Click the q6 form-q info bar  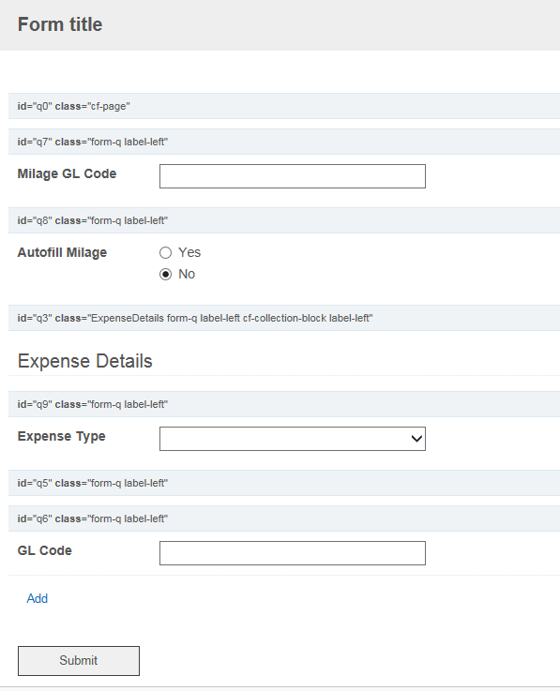click(284, 518)
